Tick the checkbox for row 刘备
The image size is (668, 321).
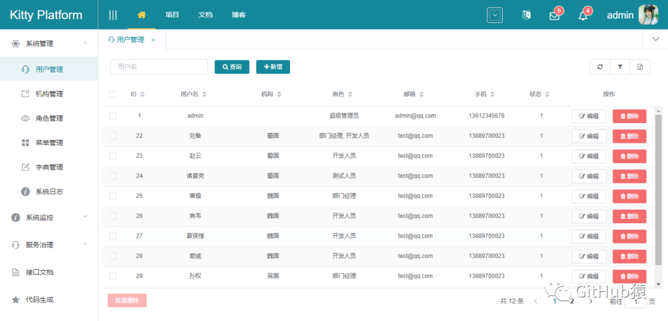[113, 136]
